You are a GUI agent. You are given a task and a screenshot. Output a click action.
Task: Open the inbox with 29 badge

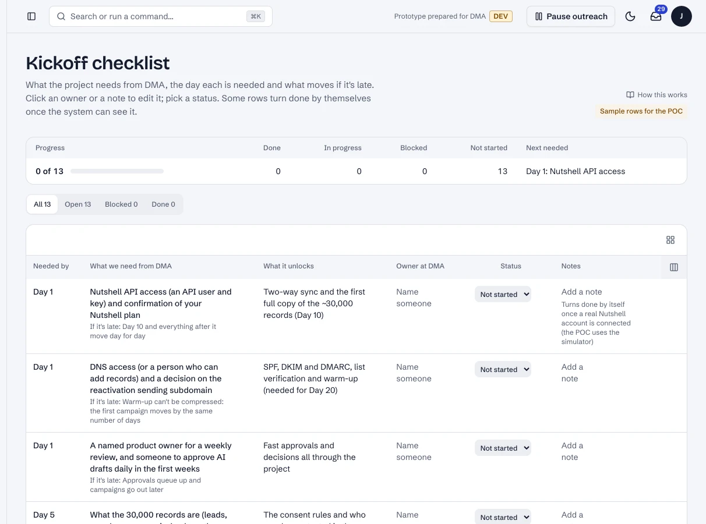(x=656, y=16)
